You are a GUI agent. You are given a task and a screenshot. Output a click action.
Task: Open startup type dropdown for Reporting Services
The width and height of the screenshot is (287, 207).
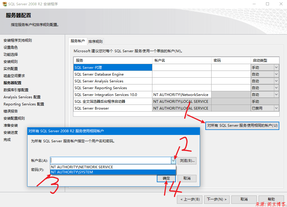tap(276, 88)
